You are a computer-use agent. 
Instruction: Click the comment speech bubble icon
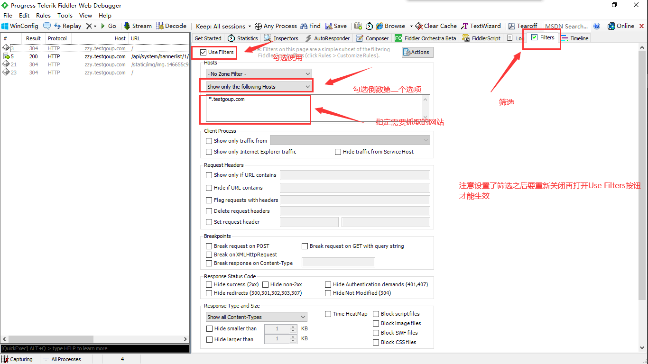(x=47, y=26)
